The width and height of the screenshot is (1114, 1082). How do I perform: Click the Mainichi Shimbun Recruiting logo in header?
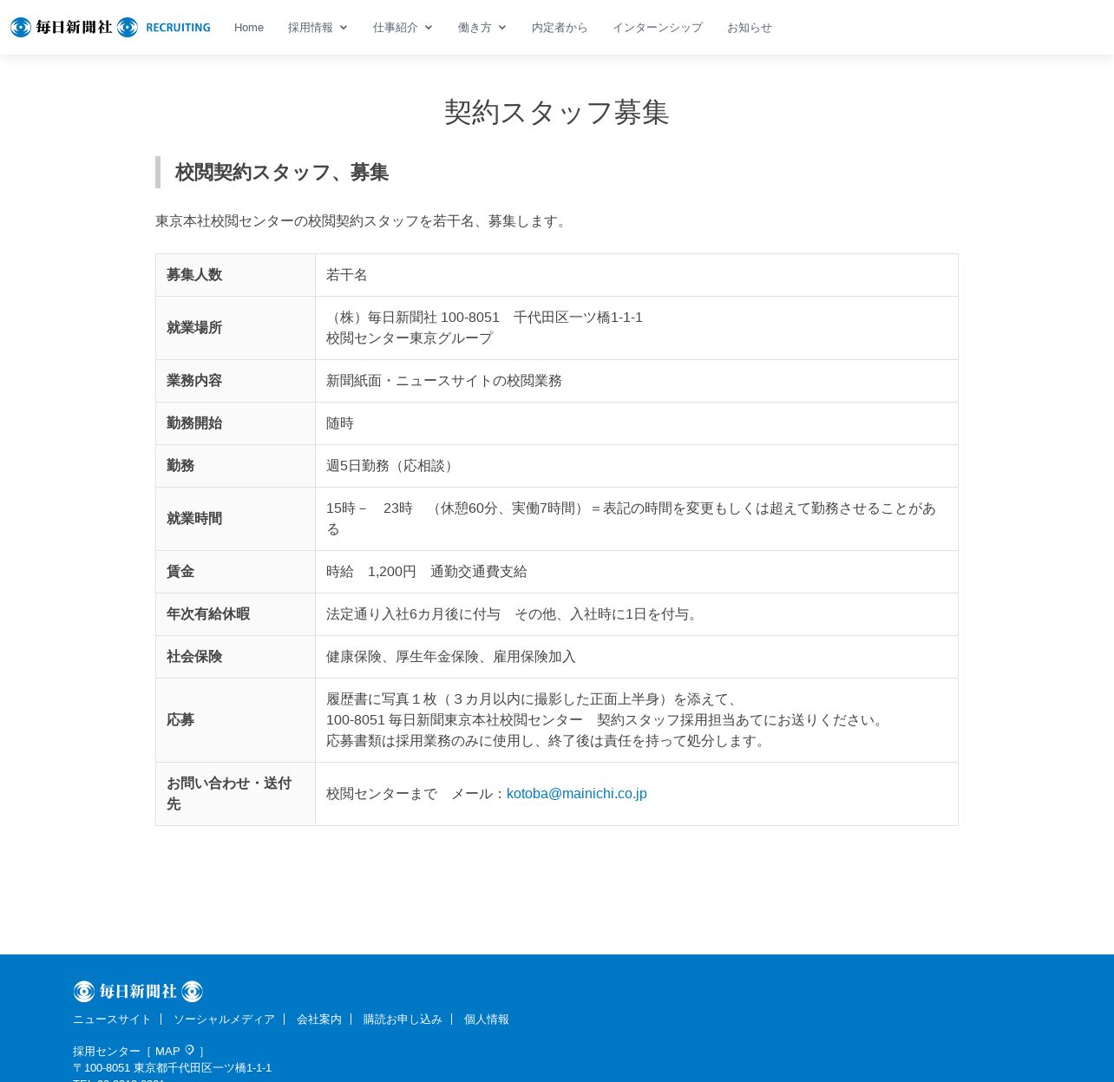click(x=110, y=28)
